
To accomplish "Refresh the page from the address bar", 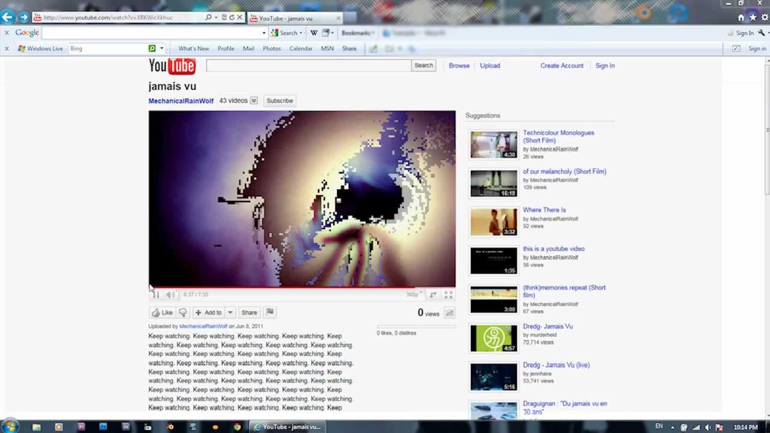I will [x=232, y=17].
